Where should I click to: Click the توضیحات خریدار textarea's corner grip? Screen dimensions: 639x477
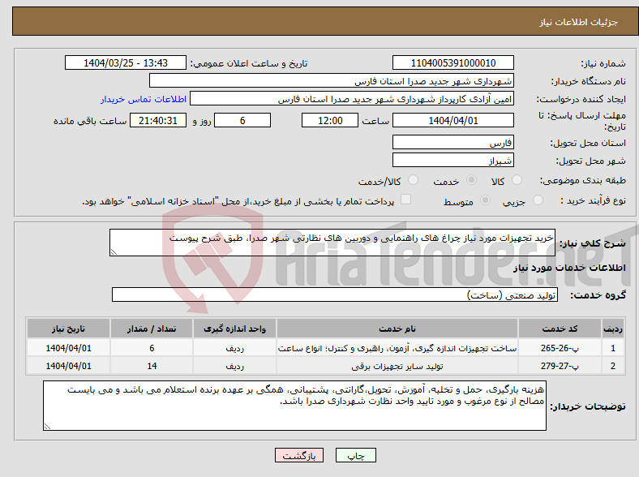click(47, 427)
